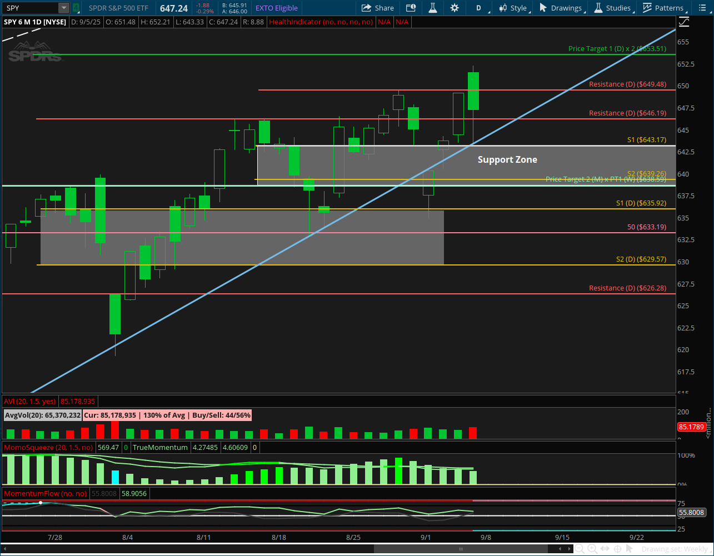
Task: Click the SPY 6 M 1D [NYSE] chart title
Action: (x=34, y=22)
